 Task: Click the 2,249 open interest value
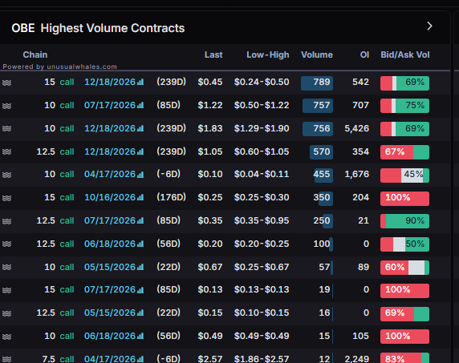coord(356,359)
